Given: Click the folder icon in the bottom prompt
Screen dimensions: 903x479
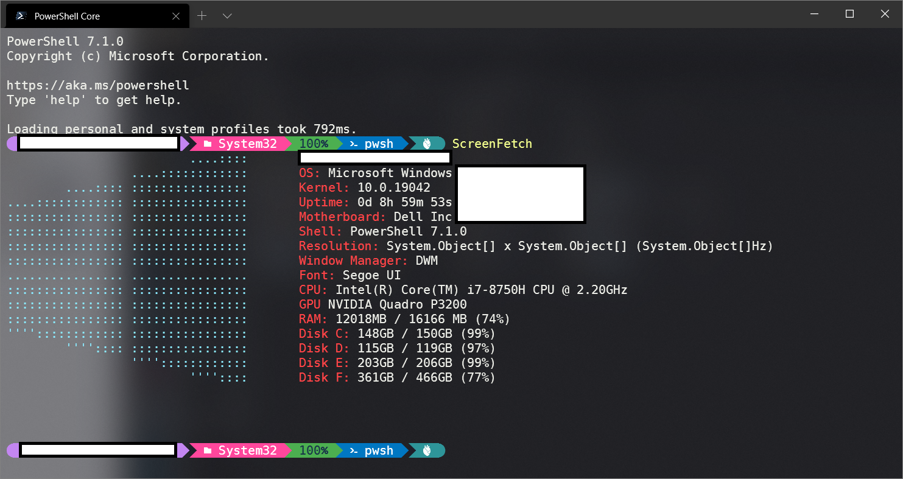Looking at the screenshot, I should click(x=208, y=450).
